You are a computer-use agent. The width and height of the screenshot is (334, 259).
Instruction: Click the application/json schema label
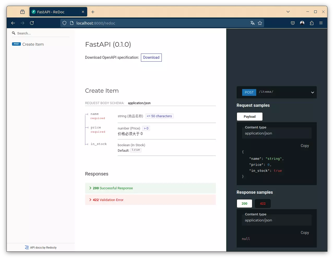tap(139, 103)
